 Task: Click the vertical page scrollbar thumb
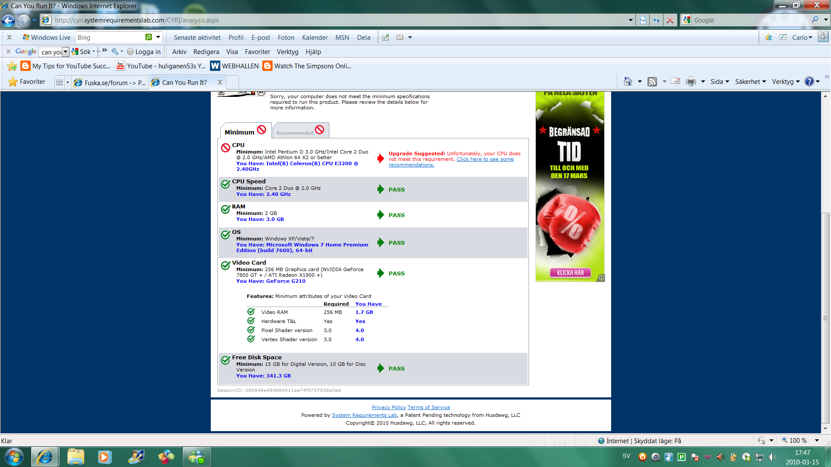(x=826, y=318)
